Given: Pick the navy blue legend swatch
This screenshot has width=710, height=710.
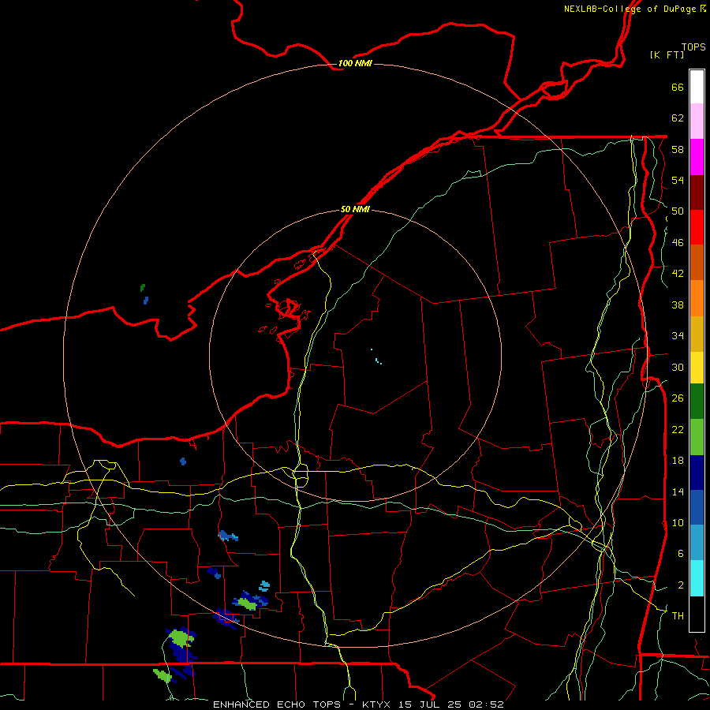Looking at the screenshot, I should click(697, 473).
